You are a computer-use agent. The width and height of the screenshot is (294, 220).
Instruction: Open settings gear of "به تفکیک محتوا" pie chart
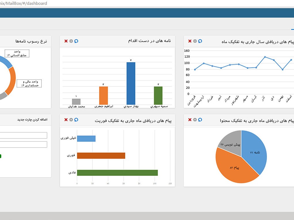click(195, 120)
